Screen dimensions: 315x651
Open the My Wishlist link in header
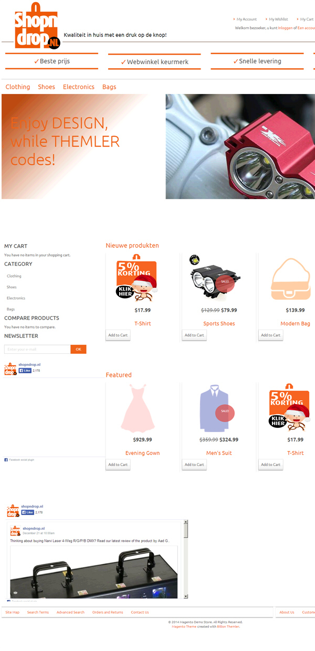point(278,19)
